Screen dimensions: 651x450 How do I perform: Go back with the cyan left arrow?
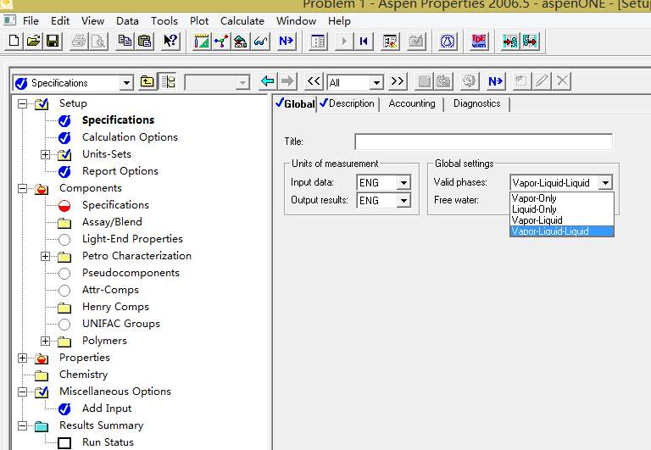268,81
